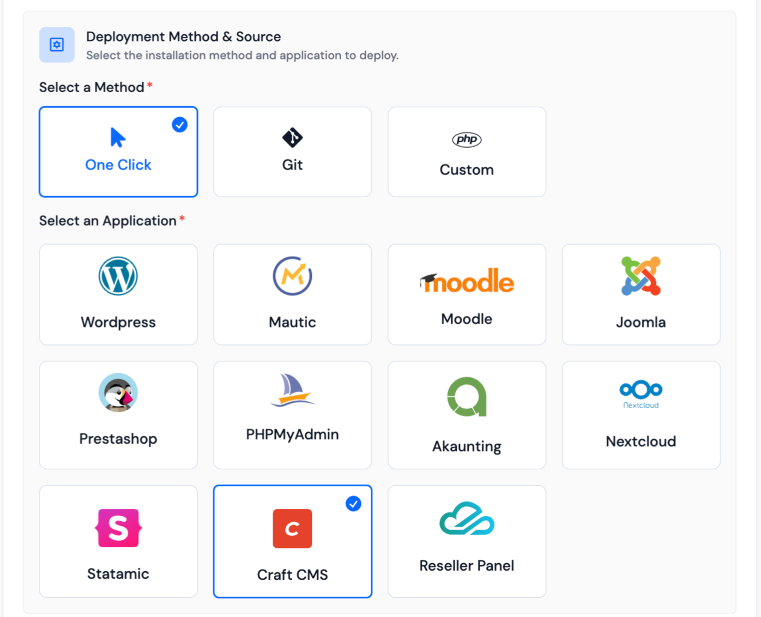Click the Nextcloud logo

point(641,394)
